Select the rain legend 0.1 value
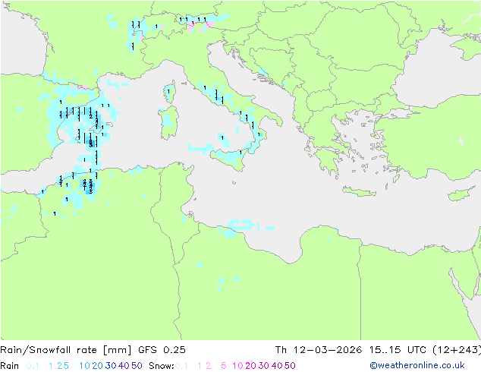The width and height of the screenshot is (481, 372). tap(33, 366)
